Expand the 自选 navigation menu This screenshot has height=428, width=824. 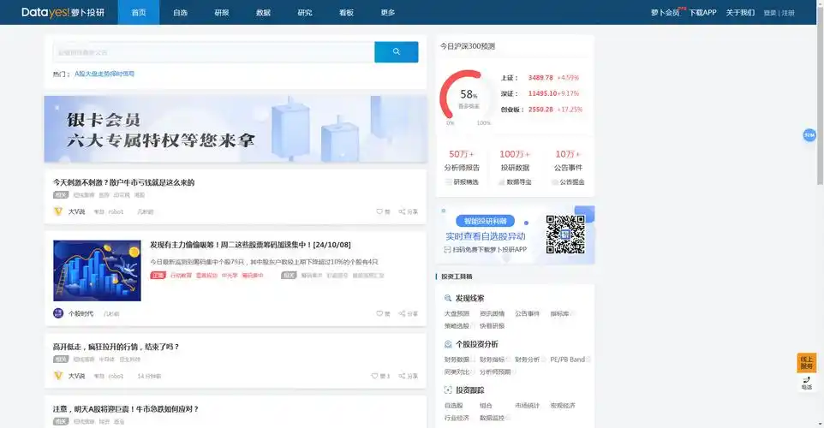click(x=180, y=13)
